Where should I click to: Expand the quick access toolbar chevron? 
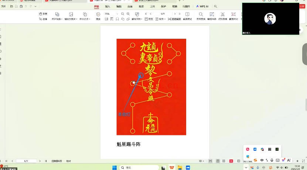[35, 6]
